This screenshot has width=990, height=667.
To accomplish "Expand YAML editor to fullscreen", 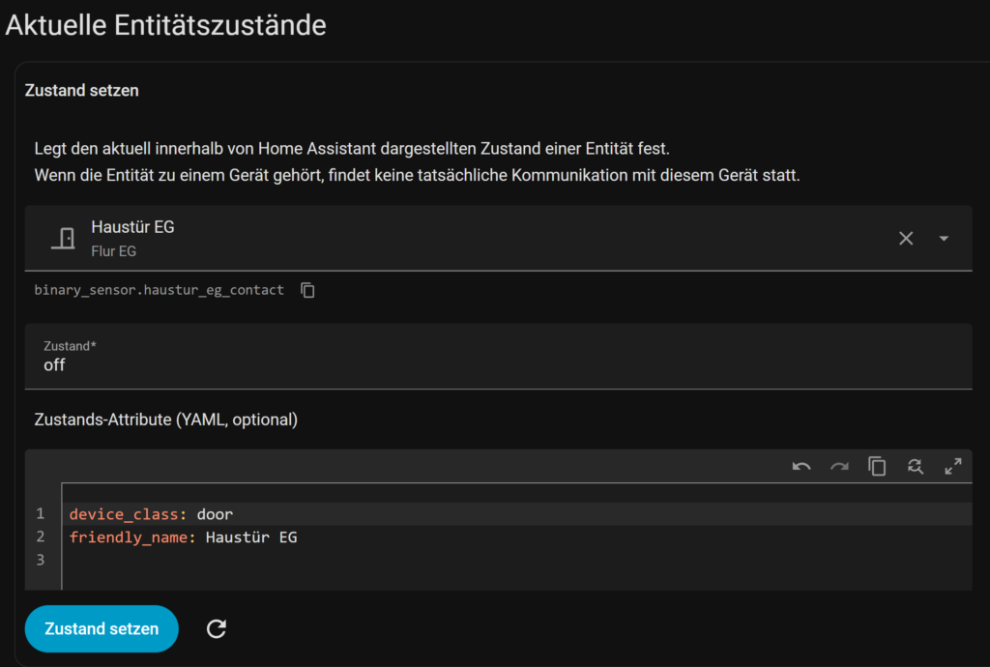I will click(x=952, y=466).
